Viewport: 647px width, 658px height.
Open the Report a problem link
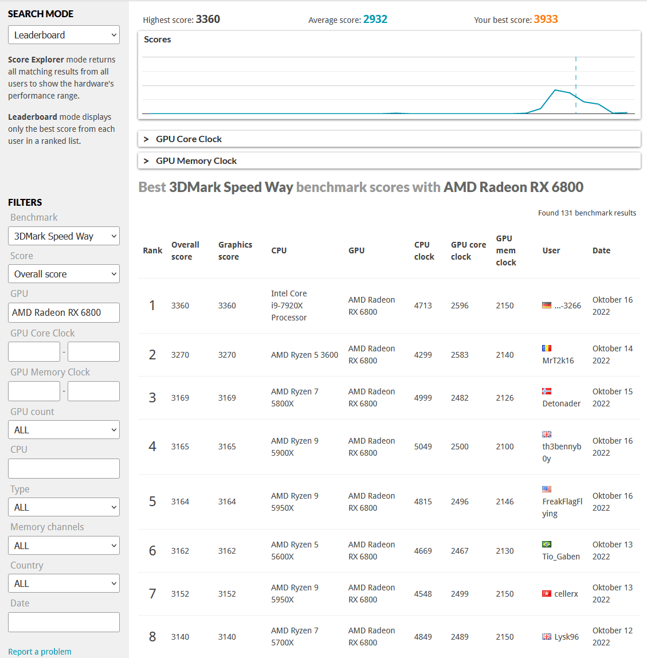coord(40,651)
